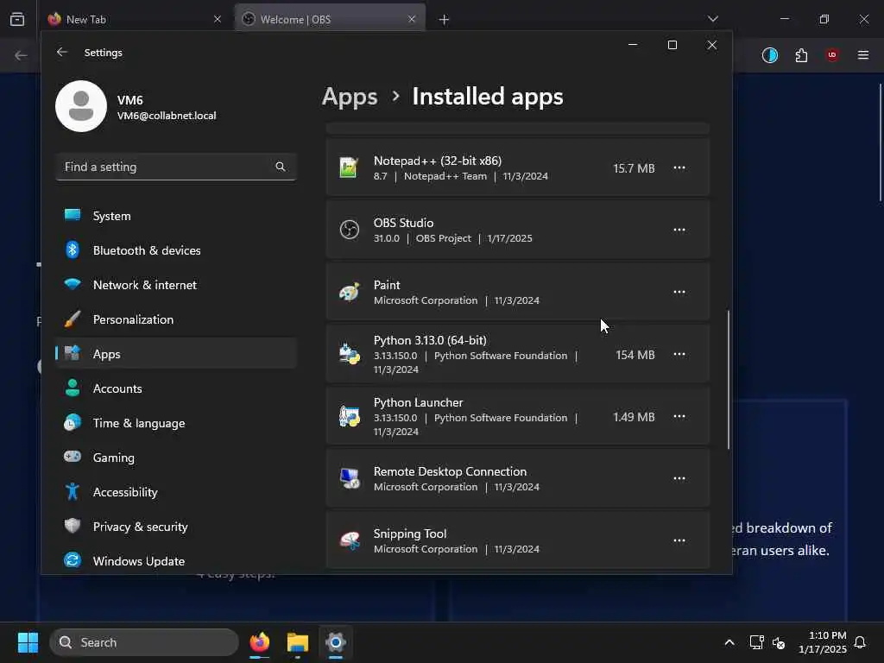Click the 'Python Launcher' app name
Screen dimensions: 884x663
[x=419, y=402]
